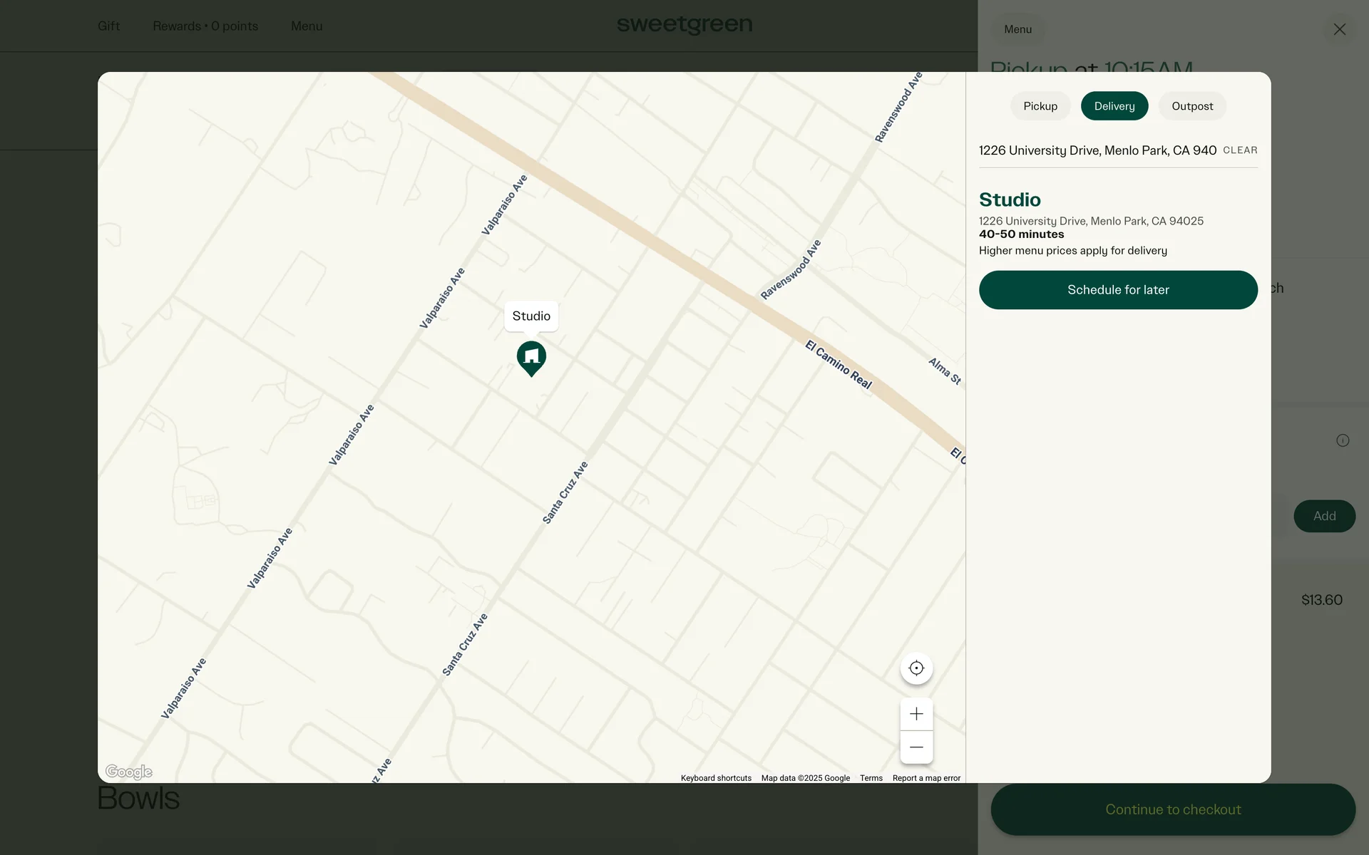Viewport: 1369px width, 855px height.
Task: Click the Schedule for later button
Action: coord(1117,290)
